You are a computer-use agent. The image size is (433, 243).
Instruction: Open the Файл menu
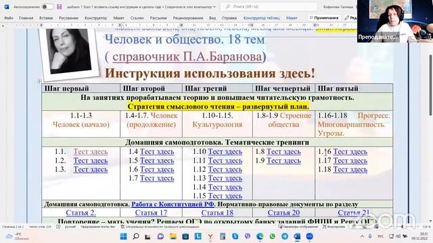click(x=9, y=18)
